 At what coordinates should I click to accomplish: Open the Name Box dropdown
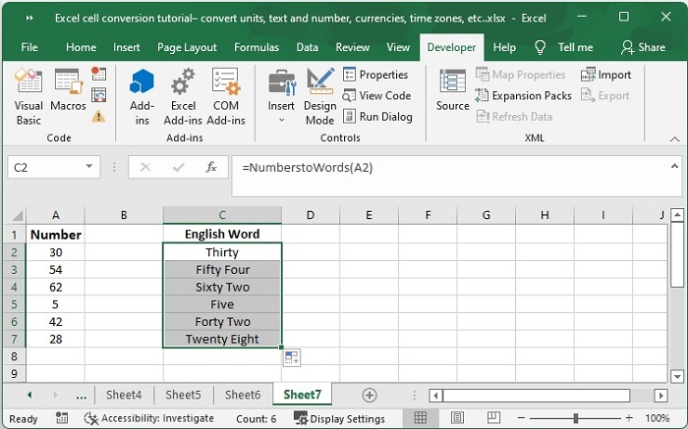[89, 168]
